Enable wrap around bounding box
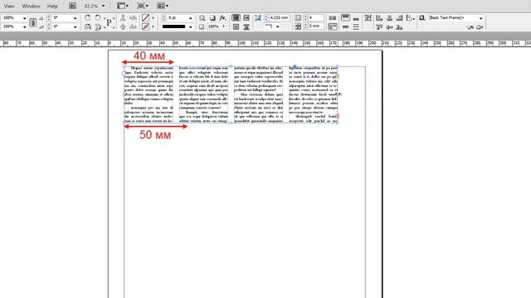Viewport: 531px width, 298px height. point(246,17)
